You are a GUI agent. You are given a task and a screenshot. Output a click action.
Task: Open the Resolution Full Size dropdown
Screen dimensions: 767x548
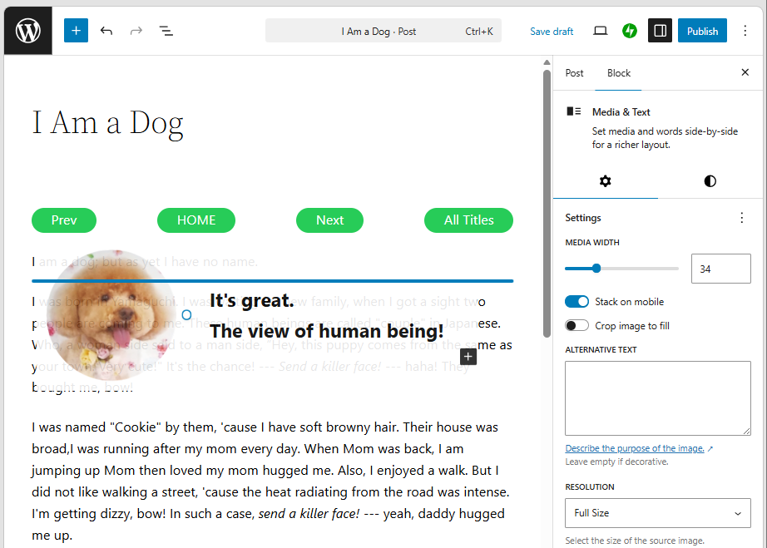657,513
